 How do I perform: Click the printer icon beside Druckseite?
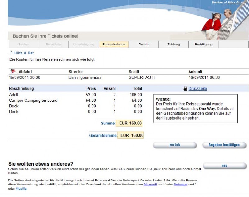pos(185,89)
